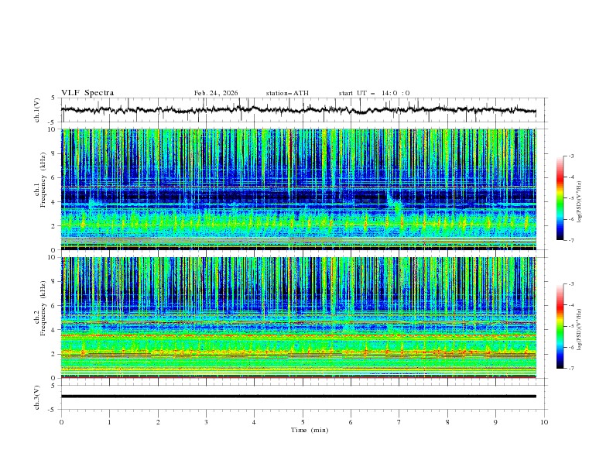Screen dimensions: 613x474
Task: Click ch.1 'Frequency (kHz)' axis label
Action: tap(43, 180)
